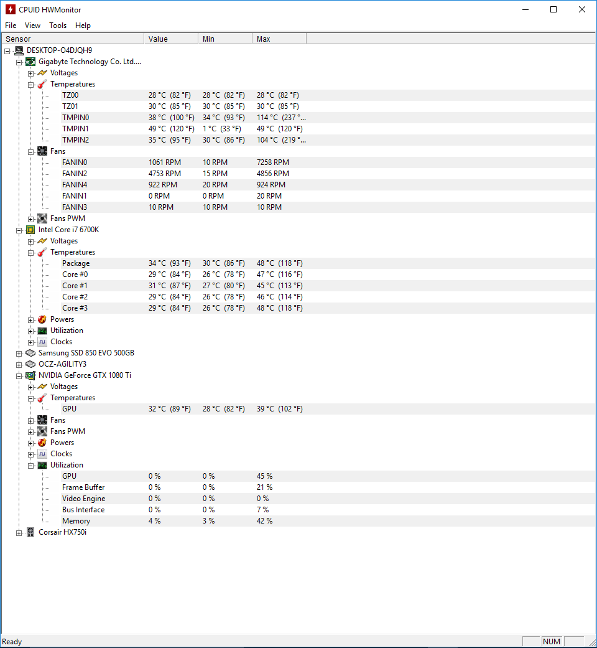This screenshot has height=648, width=597.
Task: Select the Frame Buffer utilization row
Action: pos(328,487)
